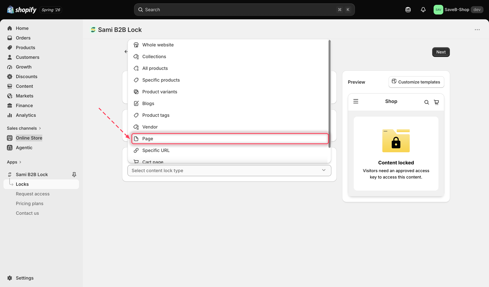489x287 pixels.
Task: Select Product tags option
Action: [230, 115]
